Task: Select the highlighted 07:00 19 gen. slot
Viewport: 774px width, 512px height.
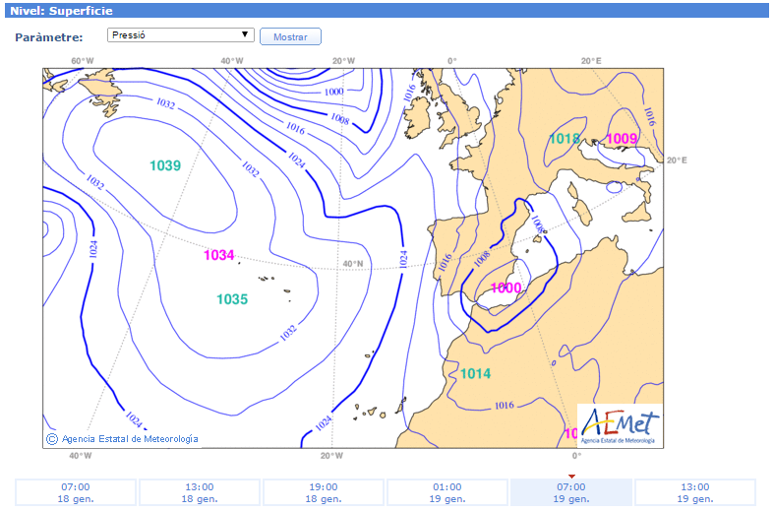Action: (571, 492)
